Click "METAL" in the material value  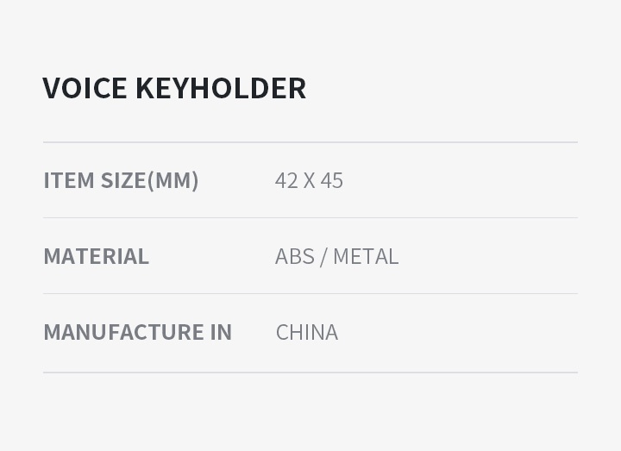click(x=366, y=256)
